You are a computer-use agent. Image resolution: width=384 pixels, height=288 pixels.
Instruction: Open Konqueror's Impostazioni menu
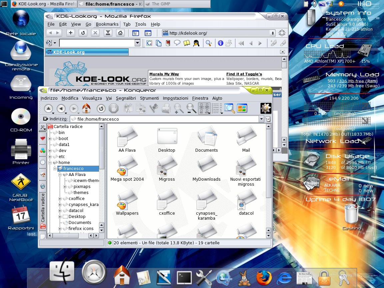[x=176, y=98]
